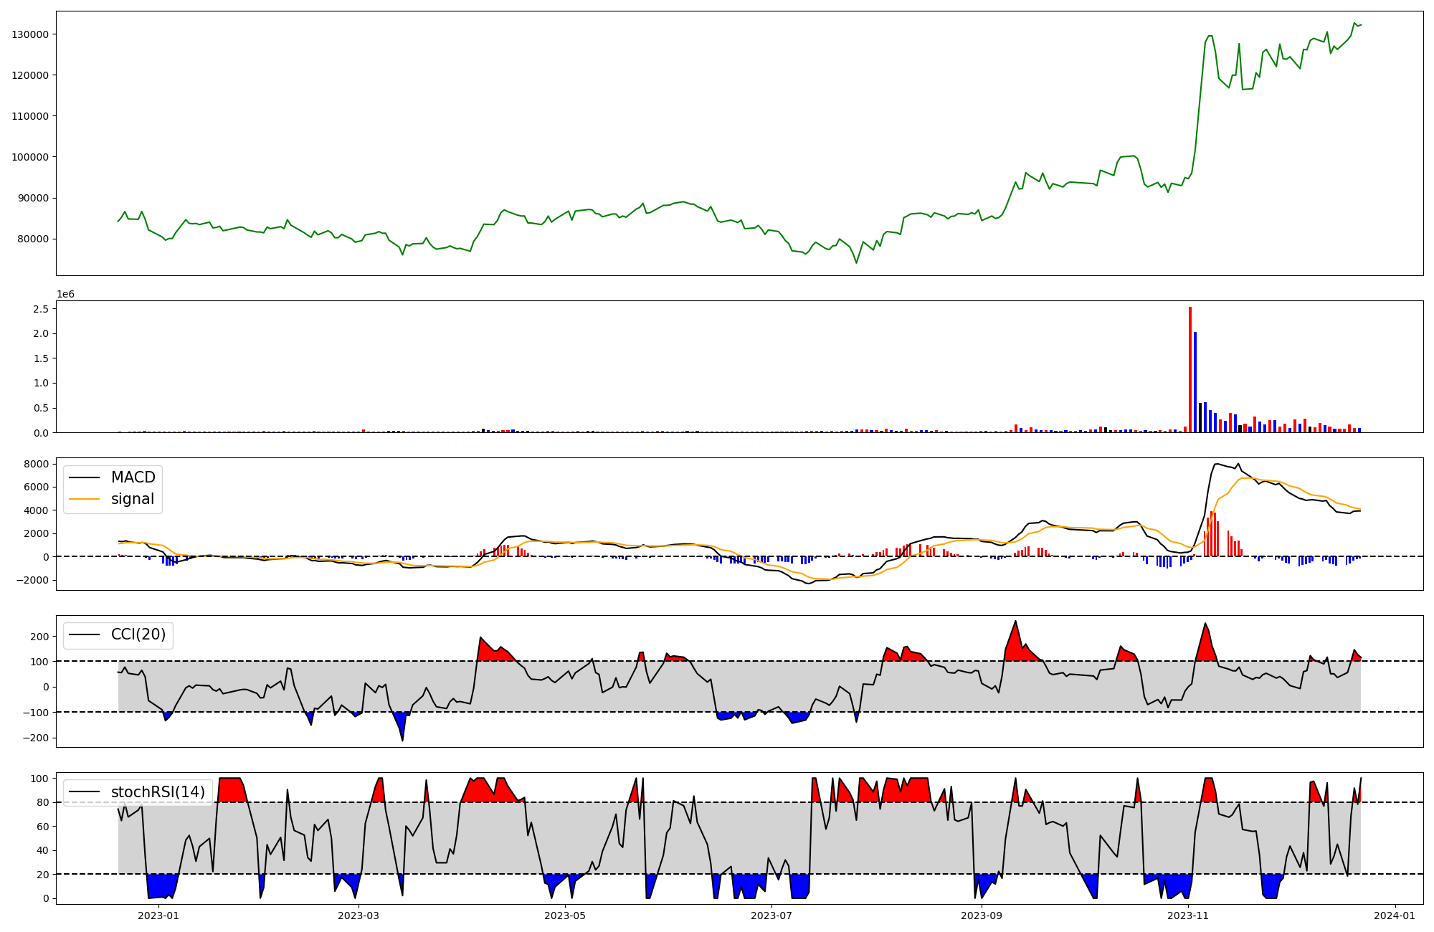Screen dimensions: 1434x932
Task: Click the 2023-05 date tick label
Action: tap(566, 916)
